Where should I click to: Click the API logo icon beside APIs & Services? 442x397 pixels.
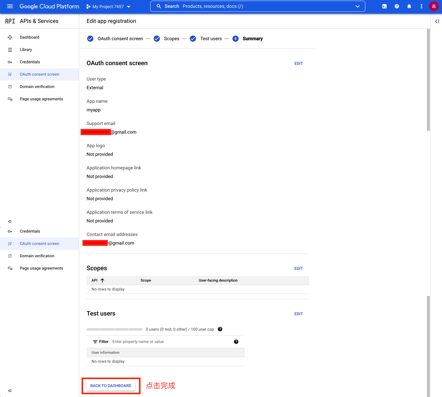tap(10, 21)
